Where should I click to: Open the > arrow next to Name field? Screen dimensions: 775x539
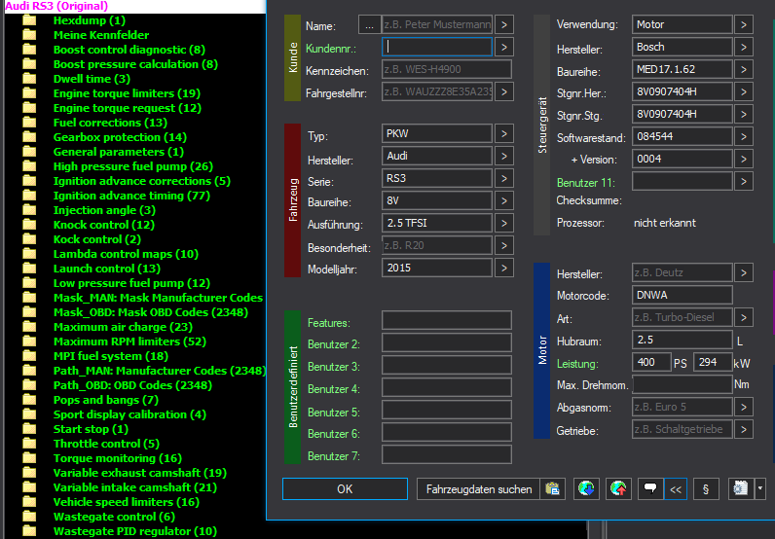click(504, 24)
